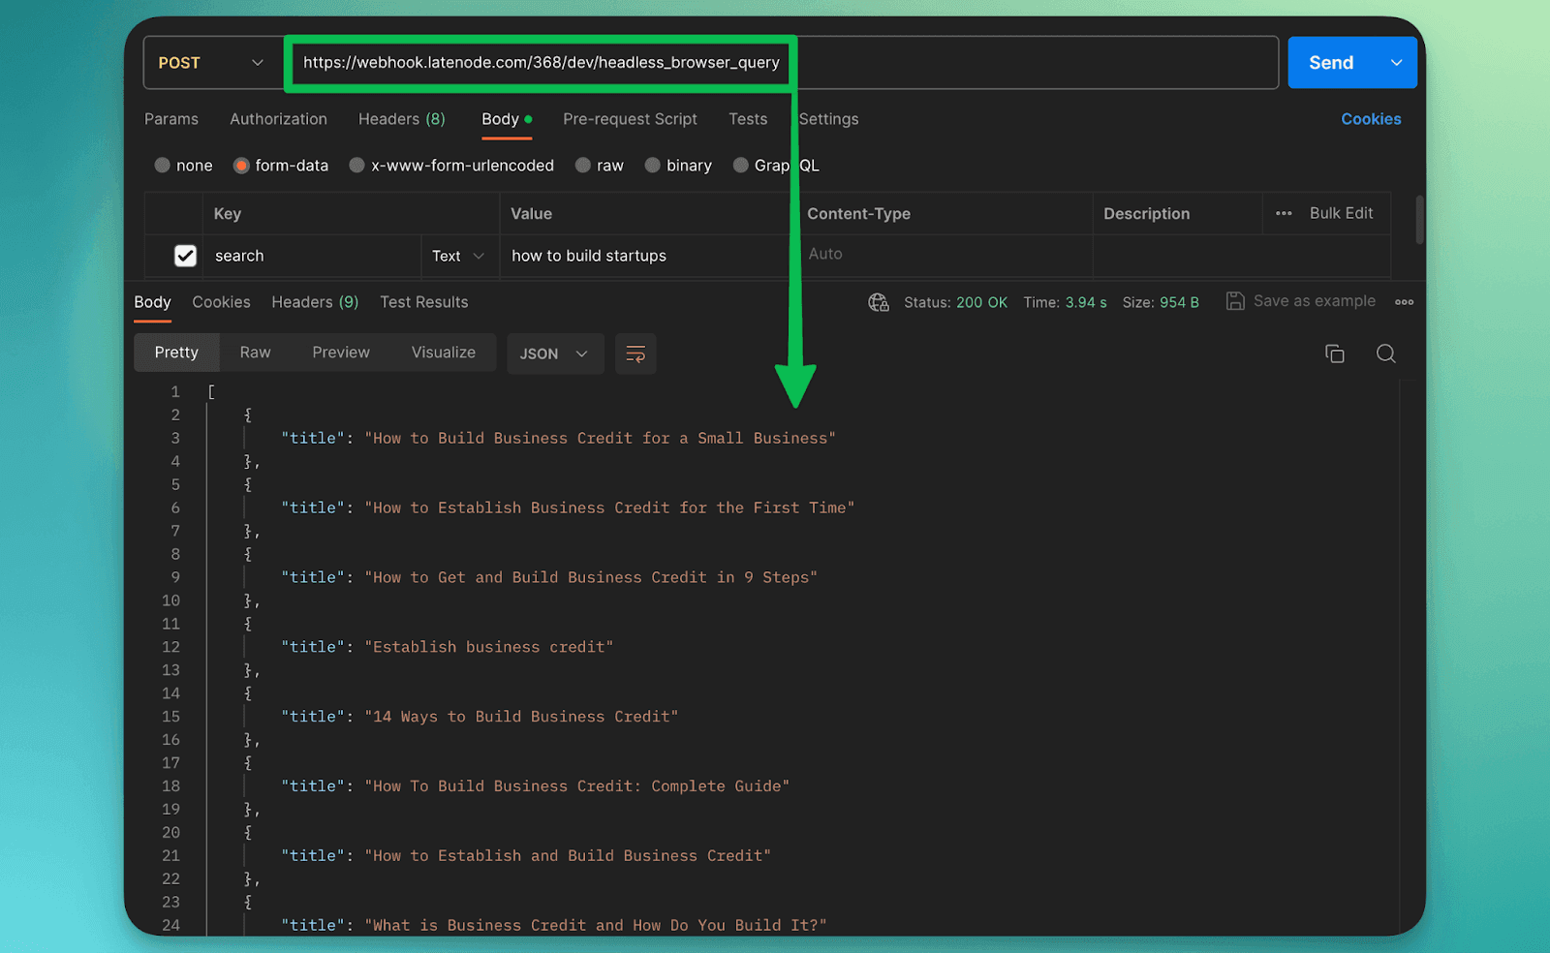Open the Cookies link on the right
This screenshot has width=1550, height=953.
tap(1370, 119)
